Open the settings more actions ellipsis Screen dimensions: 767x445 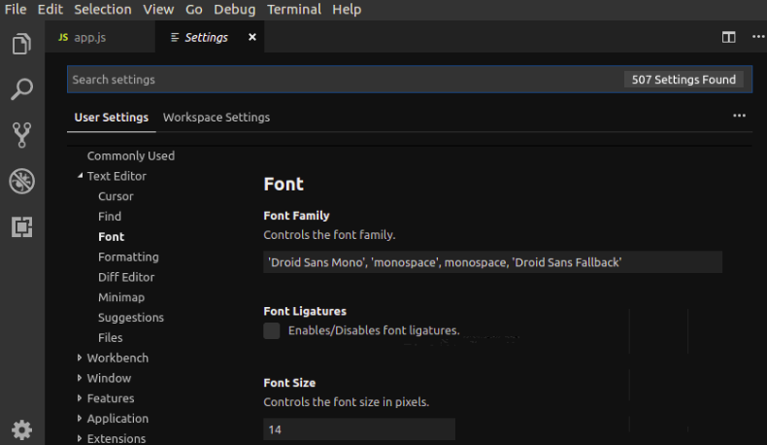(x=739, y=116)
